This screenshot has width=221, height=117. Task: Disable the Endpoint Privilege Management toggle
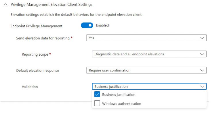coord(87,25)
